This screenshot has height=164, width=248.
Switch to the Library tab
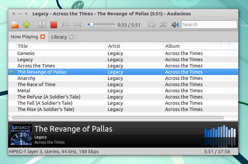(x=59, y=37)
